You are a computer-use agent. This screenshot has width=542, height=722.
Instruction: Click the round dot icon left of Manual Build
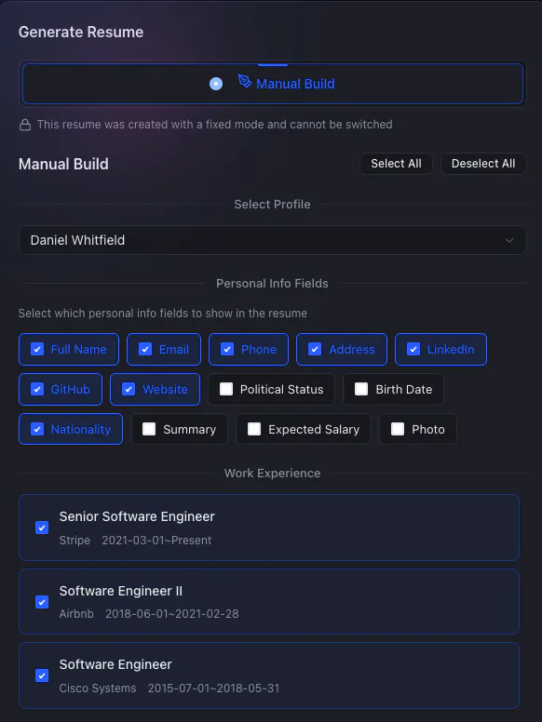(216, 84)
